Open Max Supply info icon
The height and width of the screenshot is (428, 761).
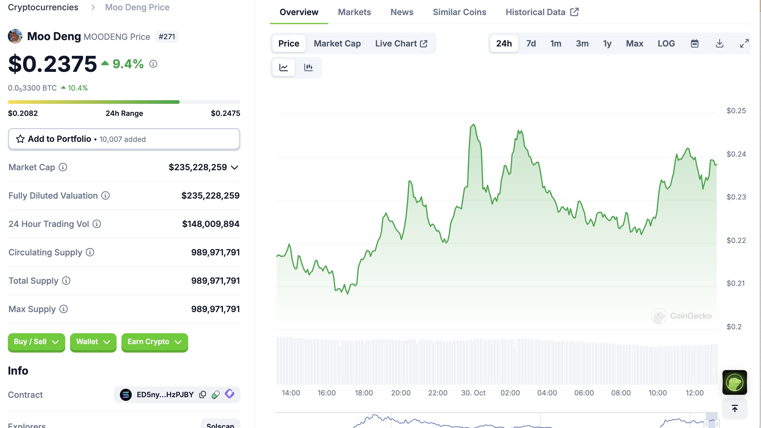tap(63, 309)
